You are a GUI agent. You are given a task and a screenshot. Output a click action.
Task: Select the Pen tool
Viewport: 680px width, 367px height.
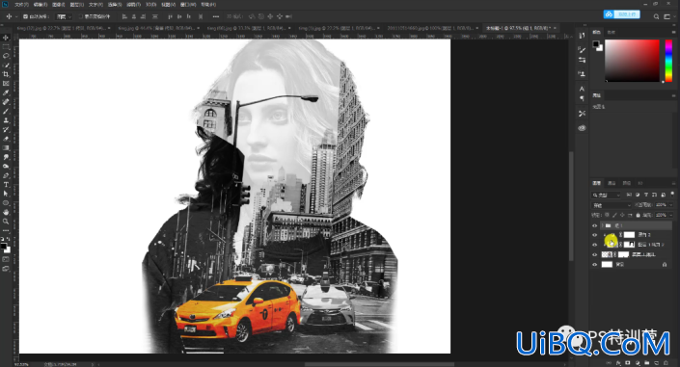6,175
